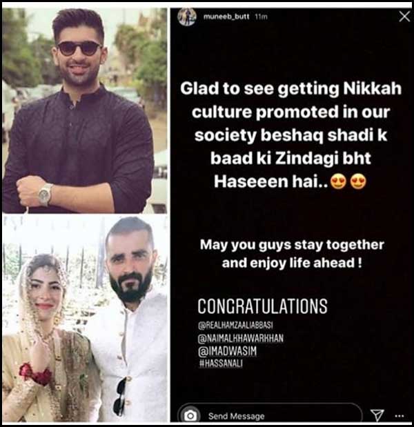
Task: Tap the CONGRATULATIONS sticker text
Action: click(263, 306)
